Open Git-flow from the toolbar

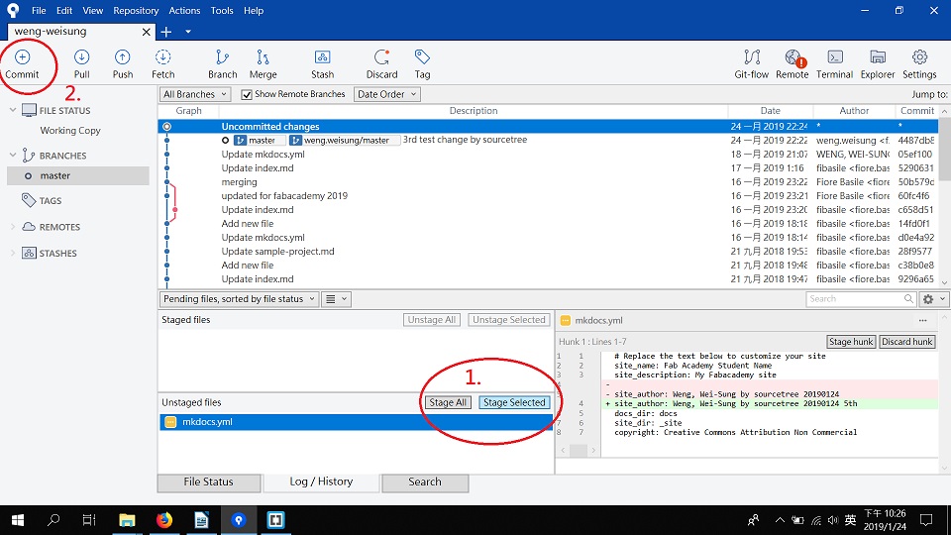(x=752, y=64)
